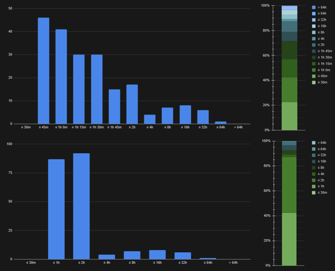Click the ≤ 45m legend color swatch
Viewport: 335px width, 271px height.
[314, 76]
